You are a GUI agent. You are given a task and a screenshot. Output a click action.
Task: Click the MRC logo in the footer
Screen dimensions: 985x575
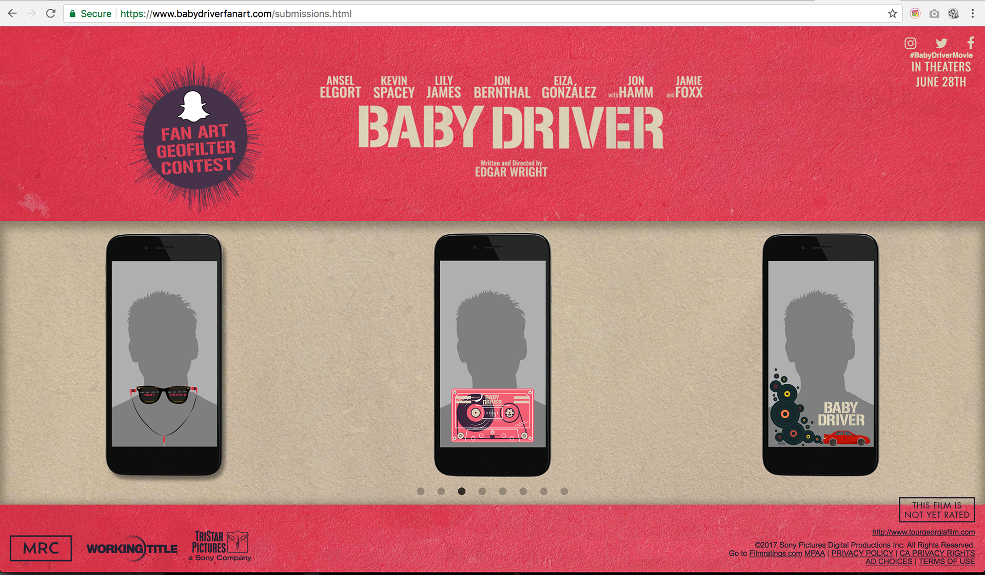(x=41, y=548)
